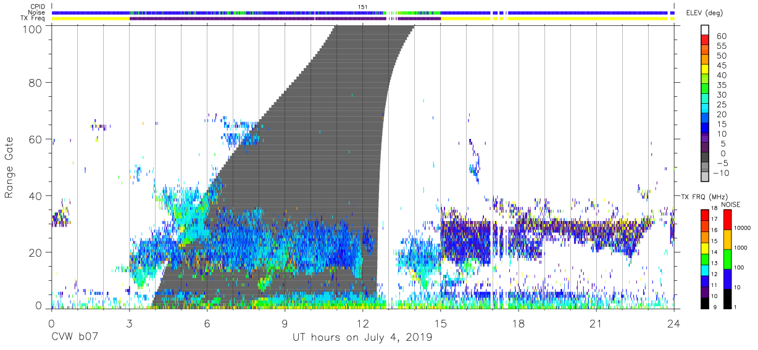Click the 'CPID' row label
The width and height of the screenshot is (758, 350).
[38, 7]
